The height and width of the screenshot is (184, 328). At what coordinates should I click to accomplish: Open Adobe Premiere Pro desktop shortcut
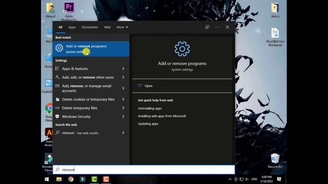pos(69,11)
